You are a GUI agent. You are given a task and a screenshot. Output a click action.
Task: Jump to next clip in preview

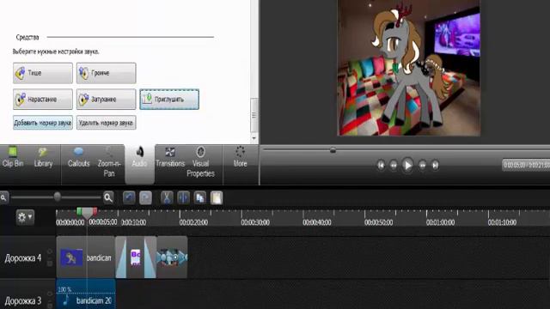pos(435,165)
